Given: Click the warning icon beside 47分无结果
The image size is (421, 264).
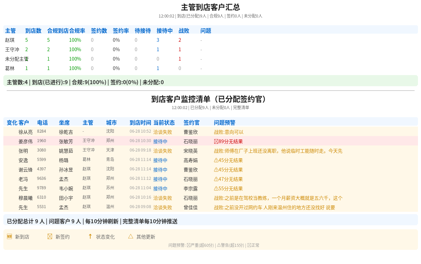Looking at the screenshot, I should (x=216, y=179).
